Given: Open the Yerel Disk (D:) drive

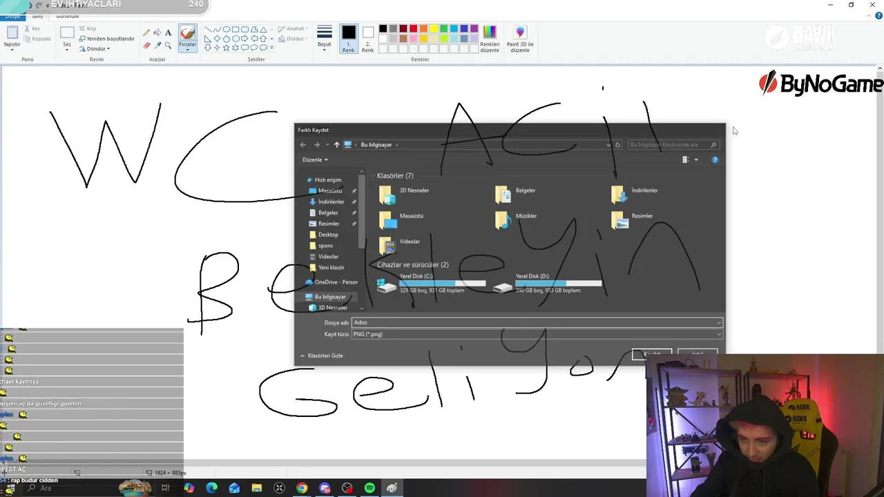Looking at the screenshot, I should coord(547,284).
